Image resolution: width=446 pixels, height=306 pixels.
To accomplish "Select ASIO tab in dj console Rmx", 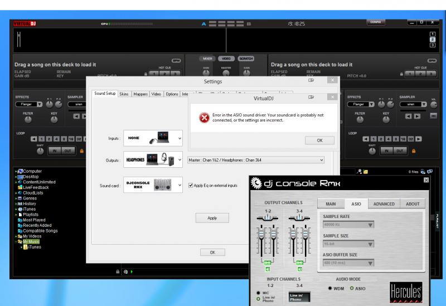I will pos(356,204).
